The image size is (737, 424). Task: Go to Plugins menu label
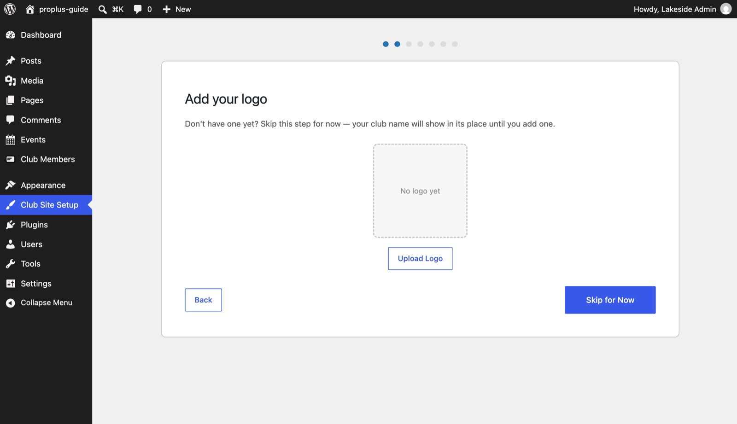coord(34,225)
